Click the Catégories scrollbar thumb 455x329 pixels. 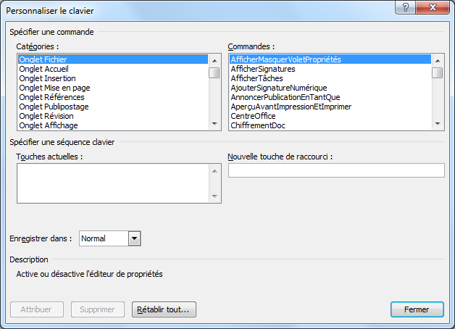coord(214,72)
